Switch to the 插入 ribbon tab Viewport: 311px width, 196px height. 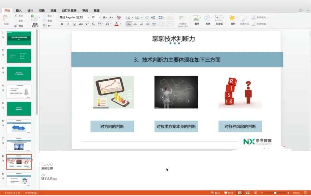tap(18, 10)
